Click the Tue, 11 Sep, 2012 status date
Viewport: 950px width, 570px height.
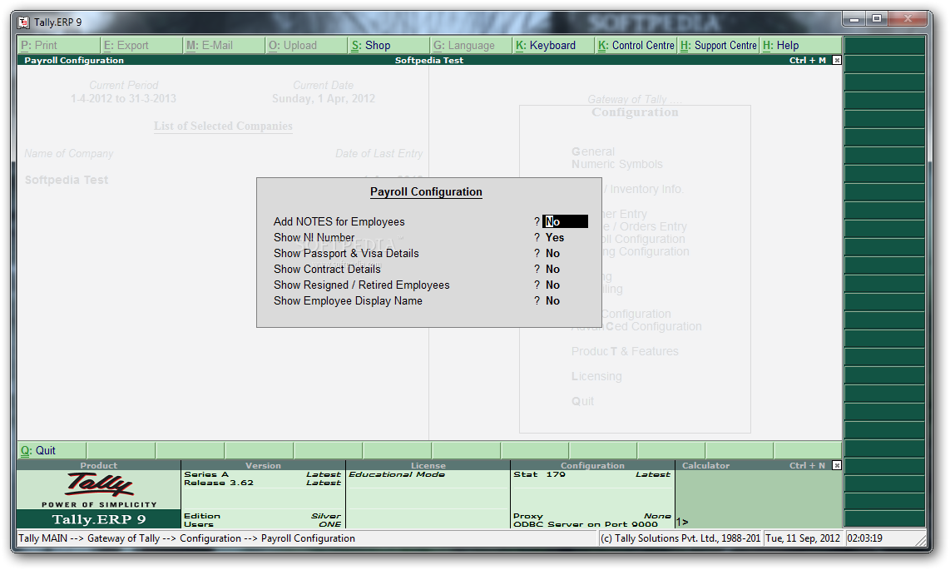point(803,538)
